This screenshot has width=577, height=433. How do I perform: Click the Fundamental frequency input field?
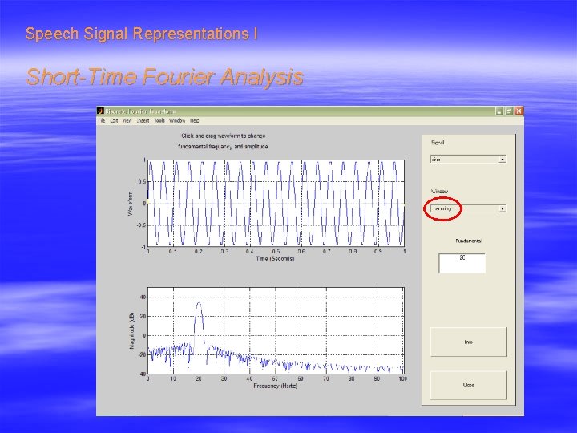click(x=462, y=263)
